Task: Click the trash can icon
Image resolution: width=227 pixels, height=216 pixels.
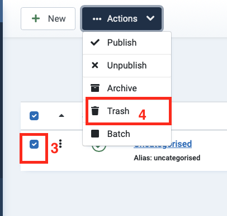Action: (95, 111)
